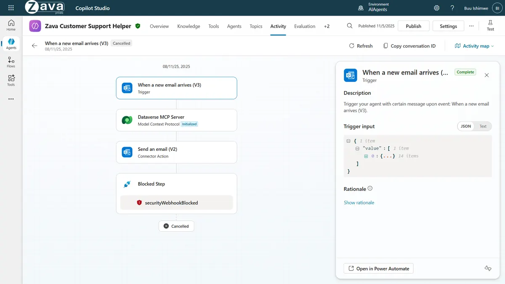Open the Overview tab
This screenshot has width=505, height=284.
159,26
